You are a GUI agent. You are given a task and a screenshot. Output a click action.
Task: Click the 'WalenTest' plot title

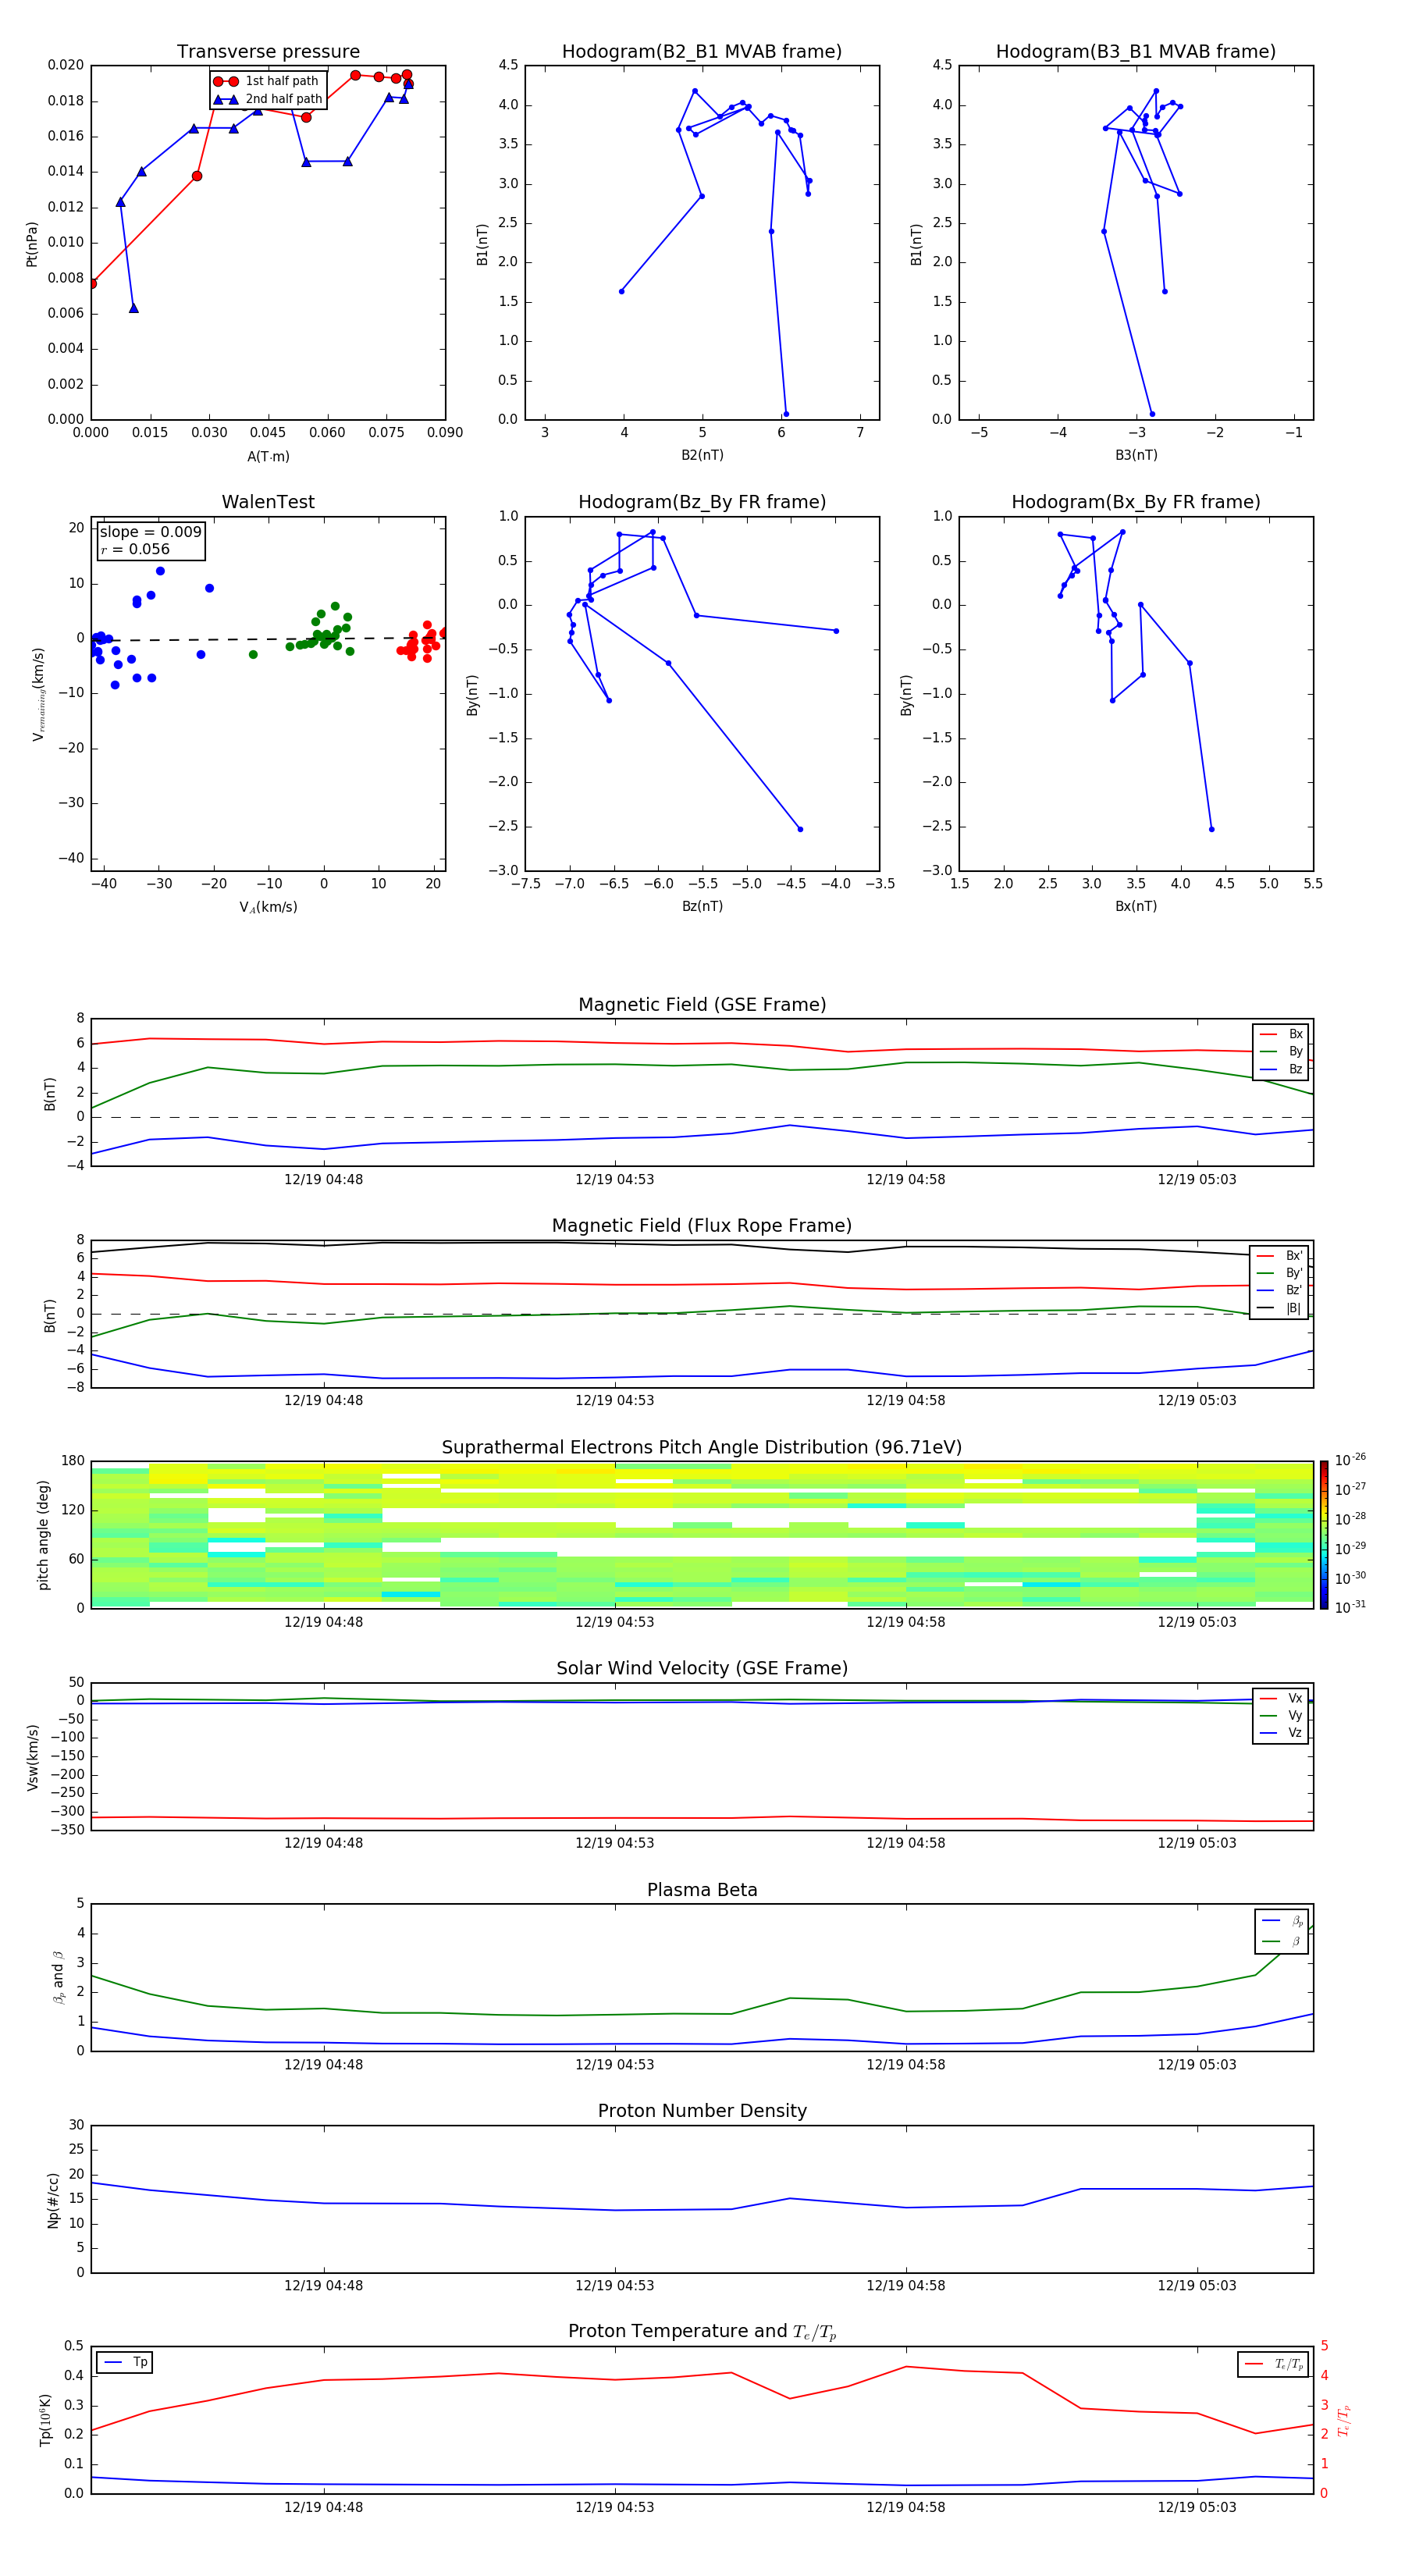(268, 502)
